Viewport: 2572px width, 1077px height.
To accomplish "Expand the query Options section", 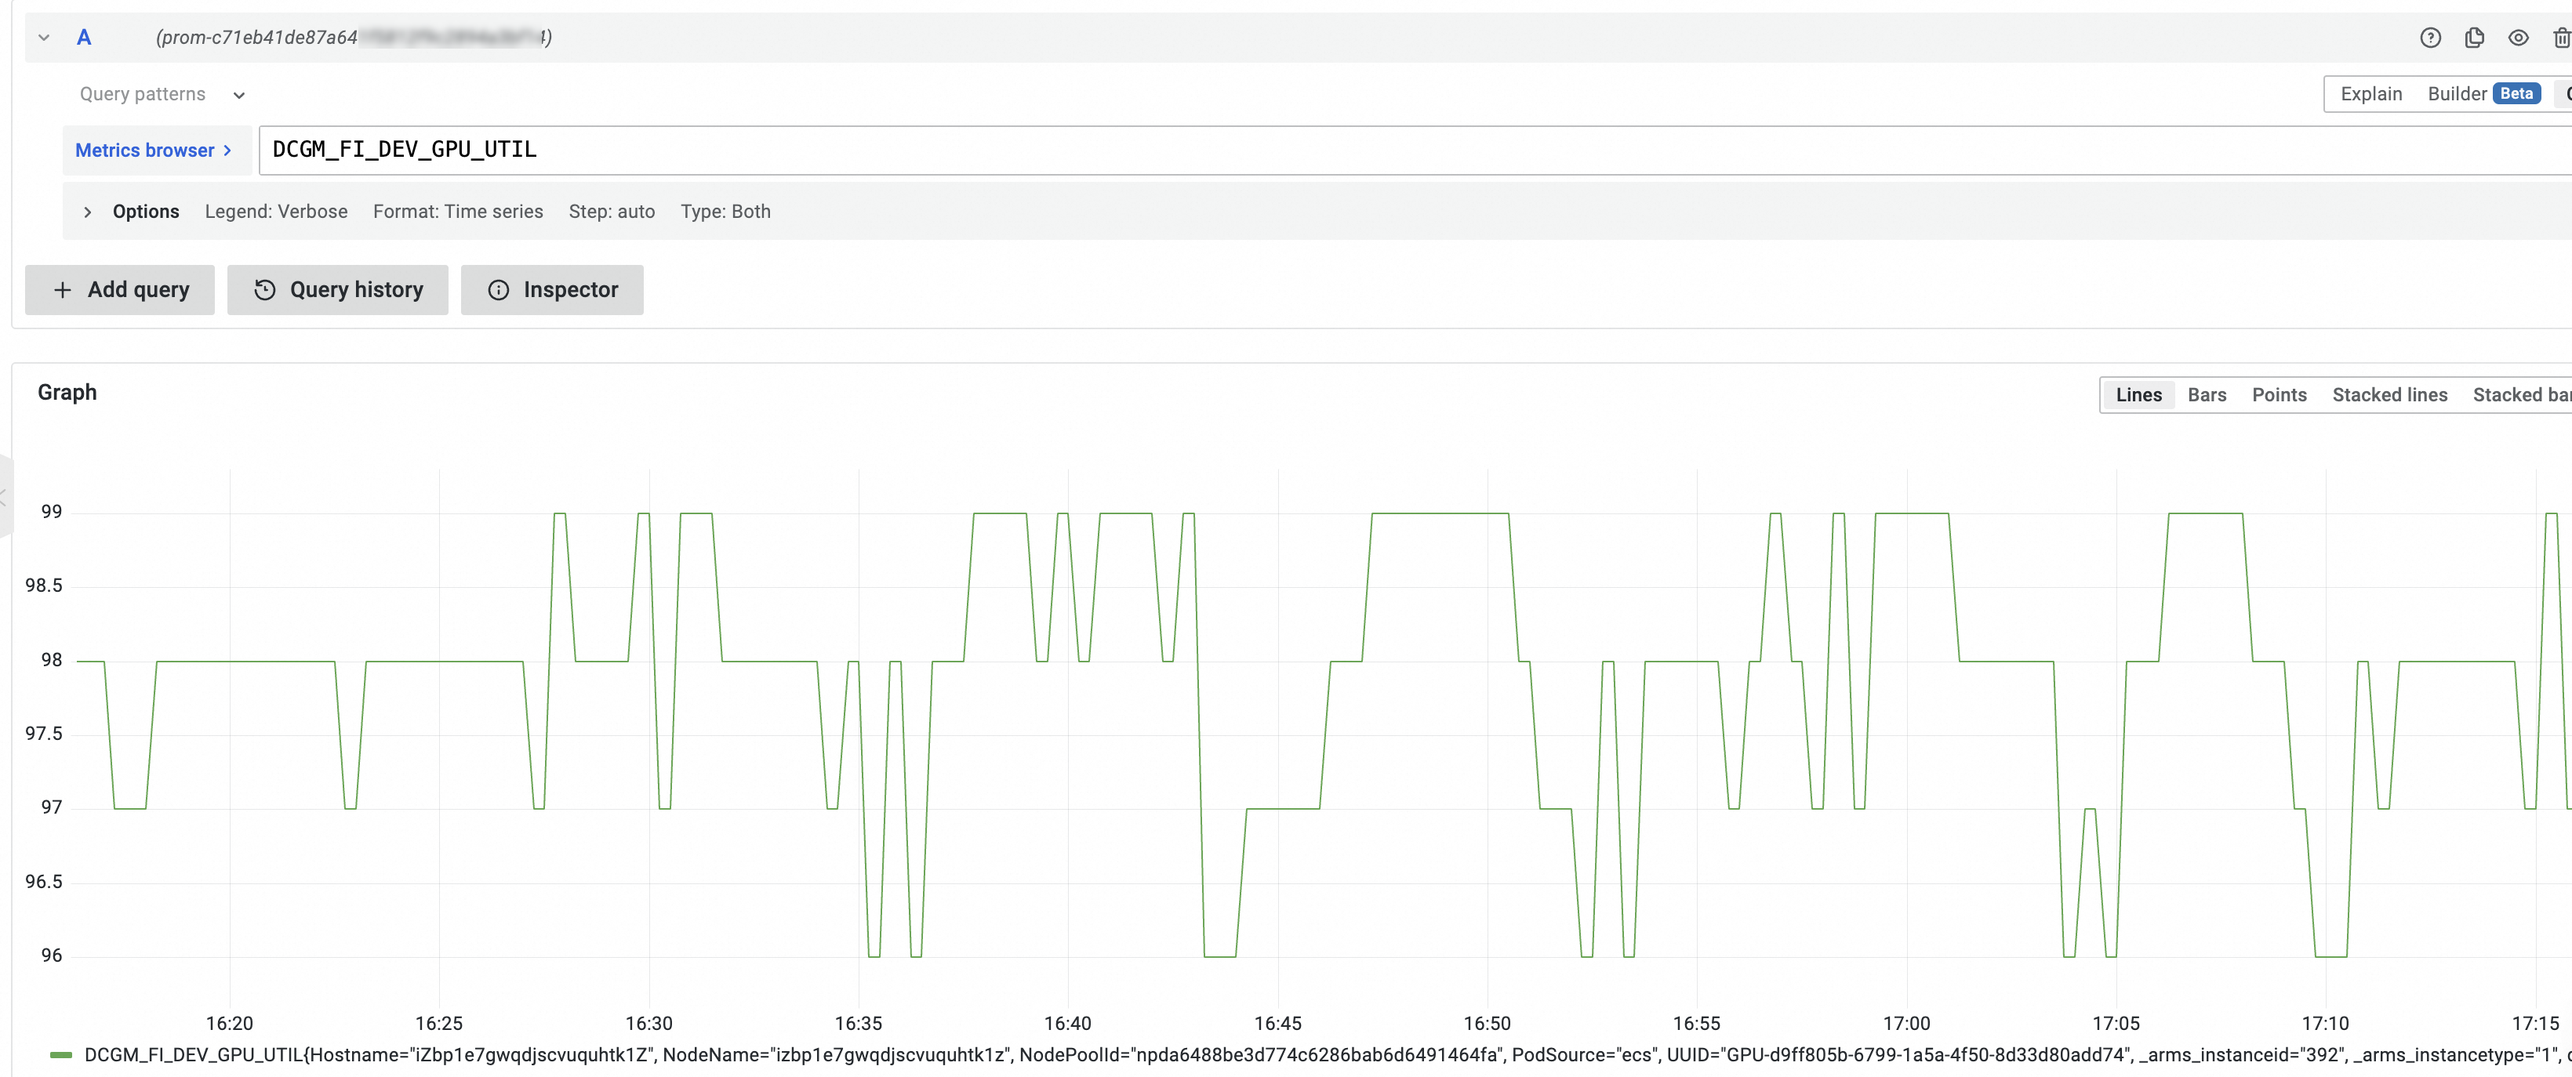I will click(x=88, y=212).
